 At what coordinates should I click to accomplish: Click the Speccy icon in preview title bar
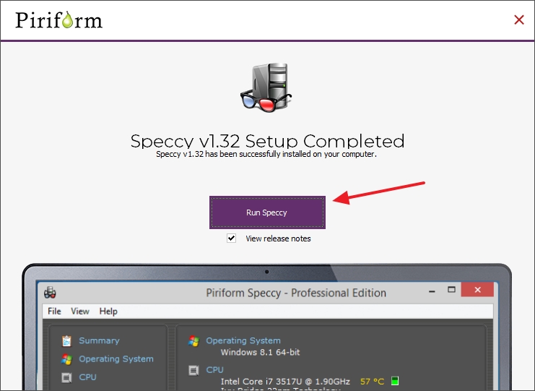point(51,293)
